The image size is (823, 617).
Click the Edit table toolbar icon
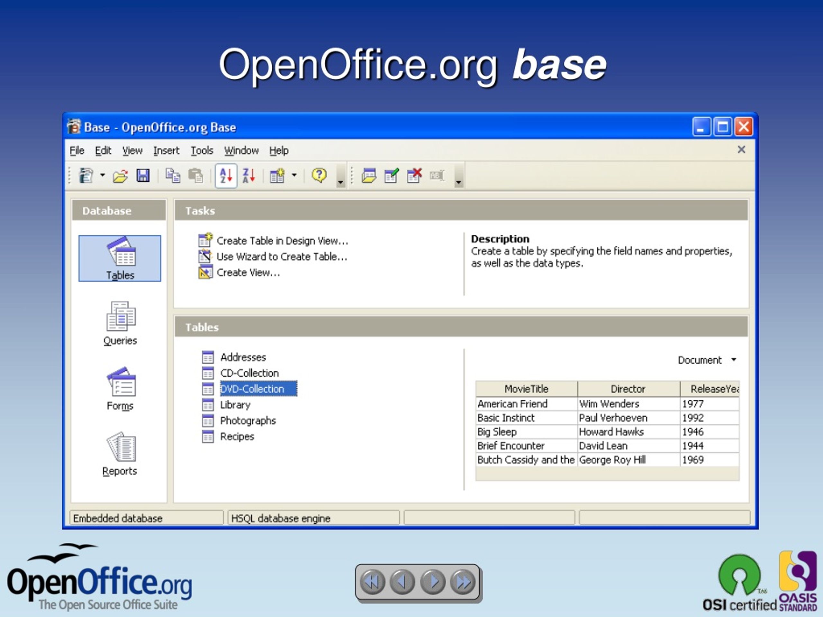392,175
